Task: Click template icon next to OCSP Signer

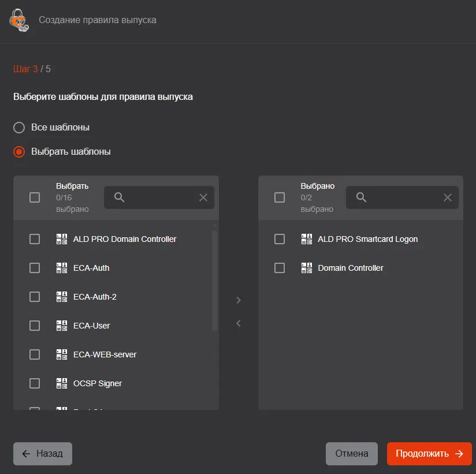Action: click(62, 383)
